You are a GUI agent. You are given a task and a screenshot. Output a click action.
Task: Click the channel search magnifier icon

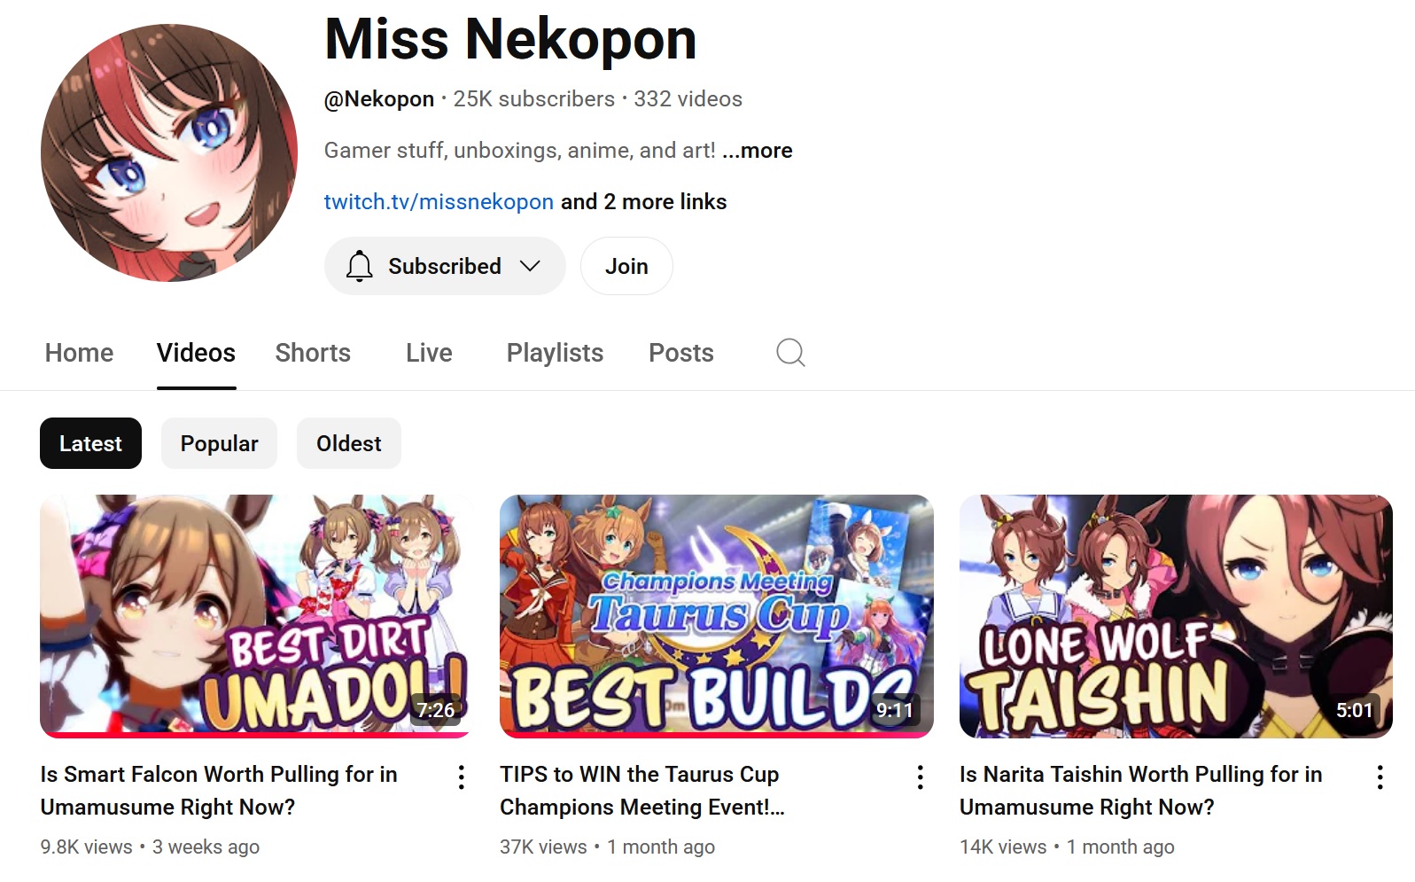pyautogui.click(x=790, y=353)
